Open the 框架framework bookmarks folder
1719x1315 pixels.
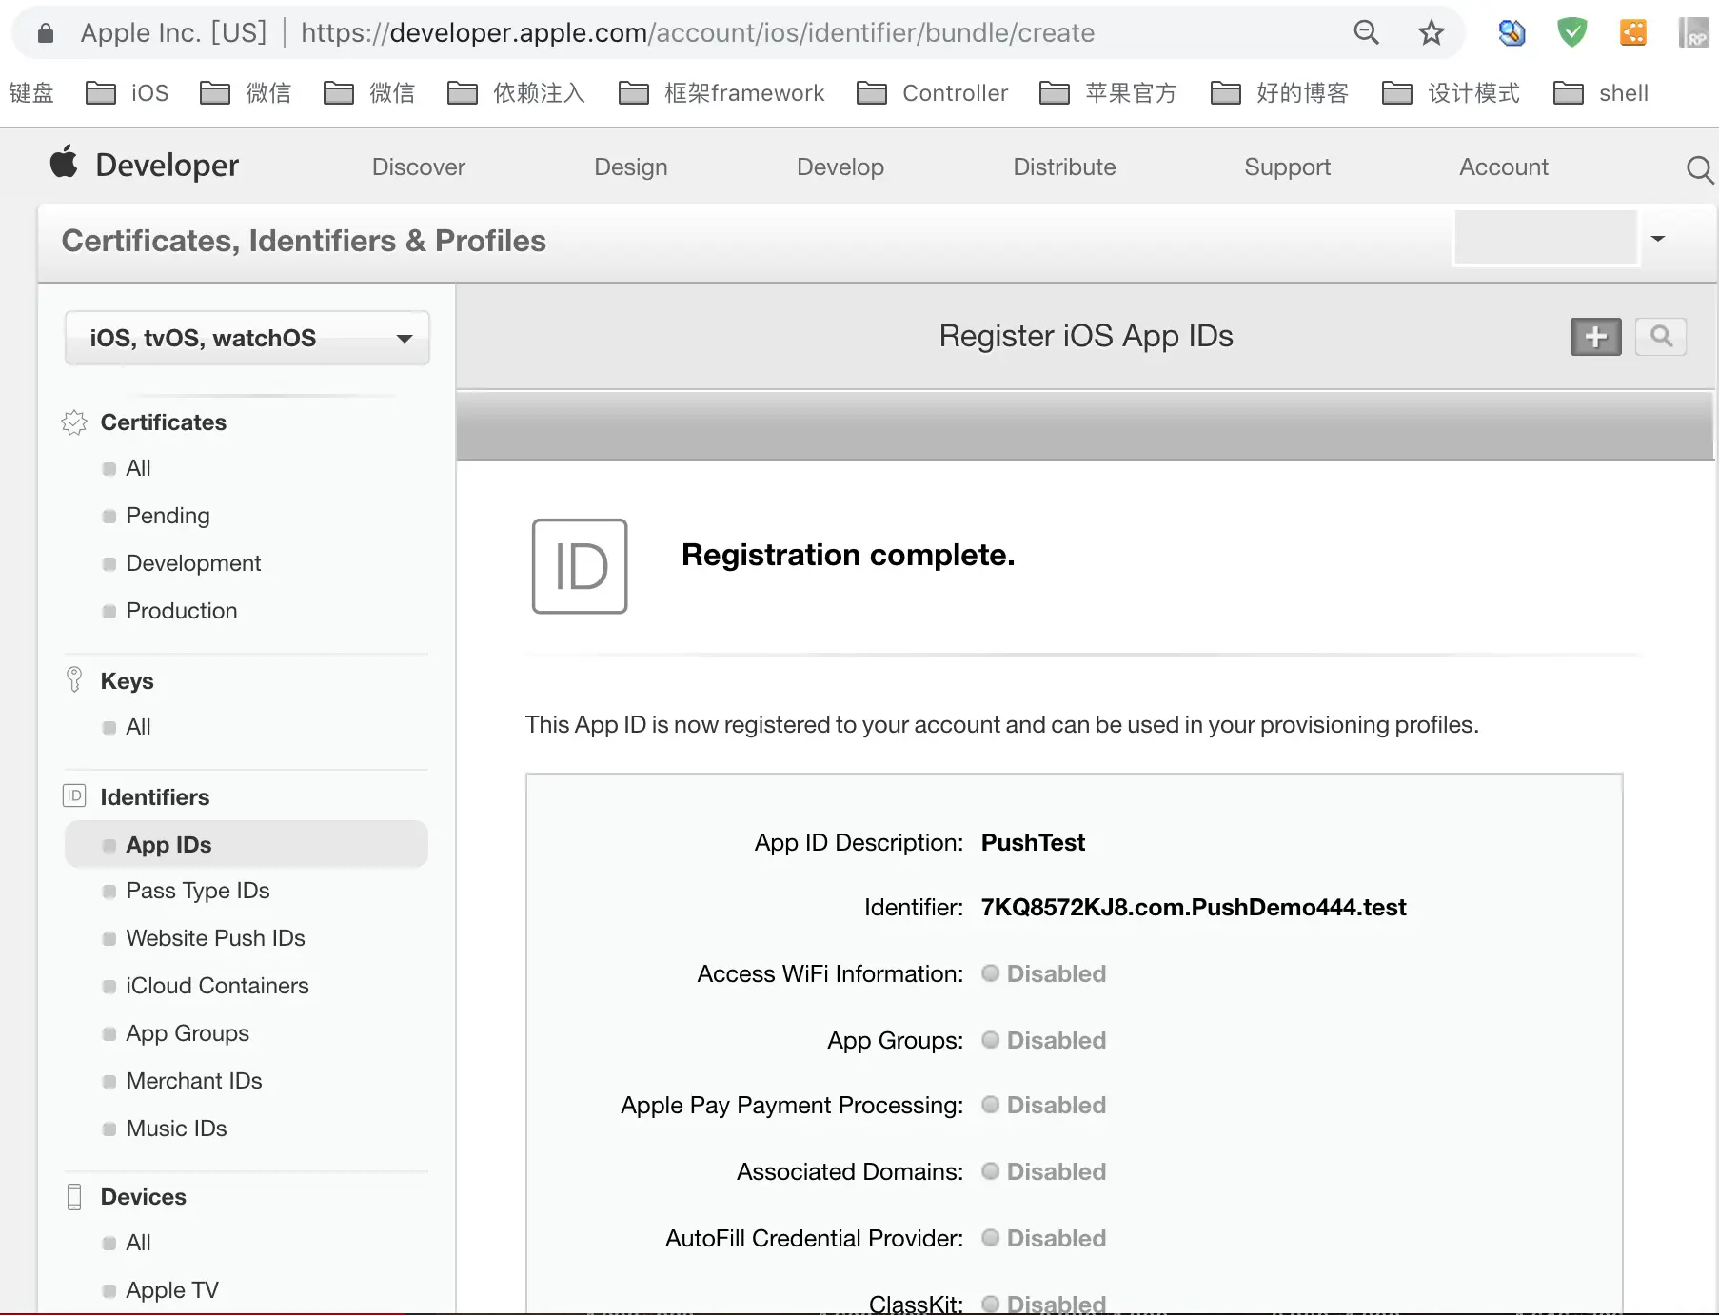(x=721, y=93)
